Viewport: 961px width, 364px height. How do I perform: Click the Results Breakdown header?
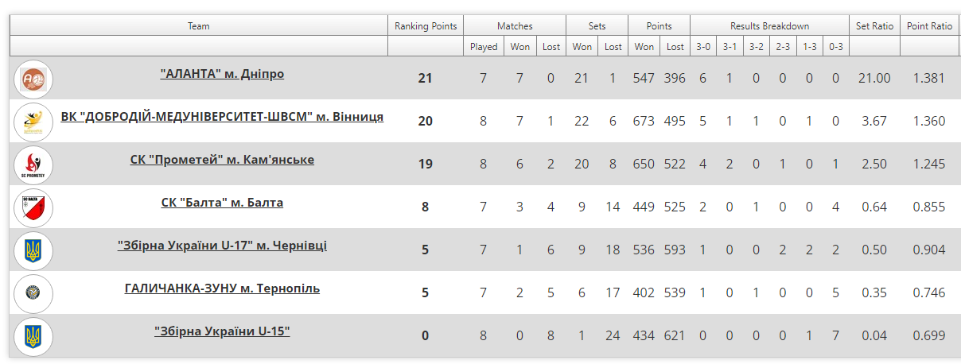point(769,26)
